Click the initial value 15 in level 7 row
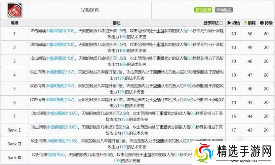Viewport: 275px width, 165px height. 234,116
